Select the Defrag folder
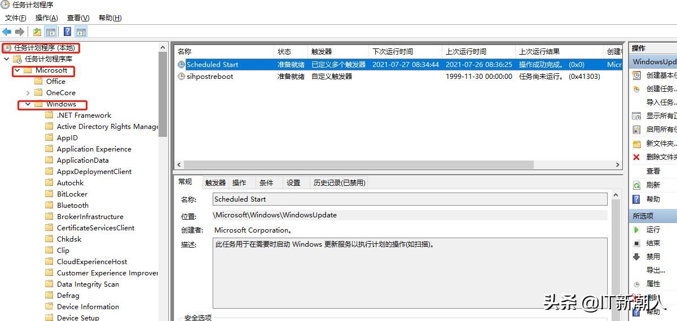Screen dimensions: 677x321 [x=68, y=296]
